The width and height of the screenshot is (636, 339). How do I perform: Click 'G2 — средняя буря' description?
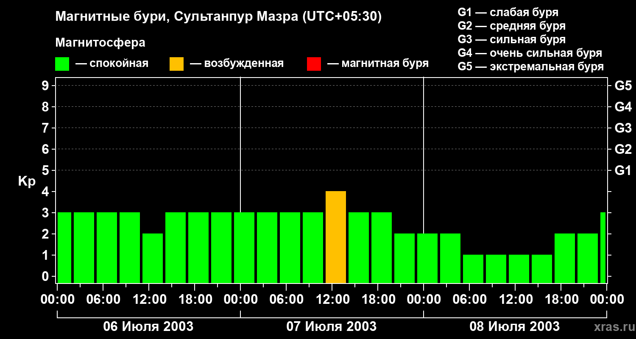pyautogui.click(x=511, y=26)
